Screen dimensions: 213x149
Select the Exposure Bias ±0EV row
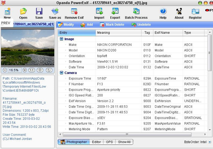tap(133, 118)
